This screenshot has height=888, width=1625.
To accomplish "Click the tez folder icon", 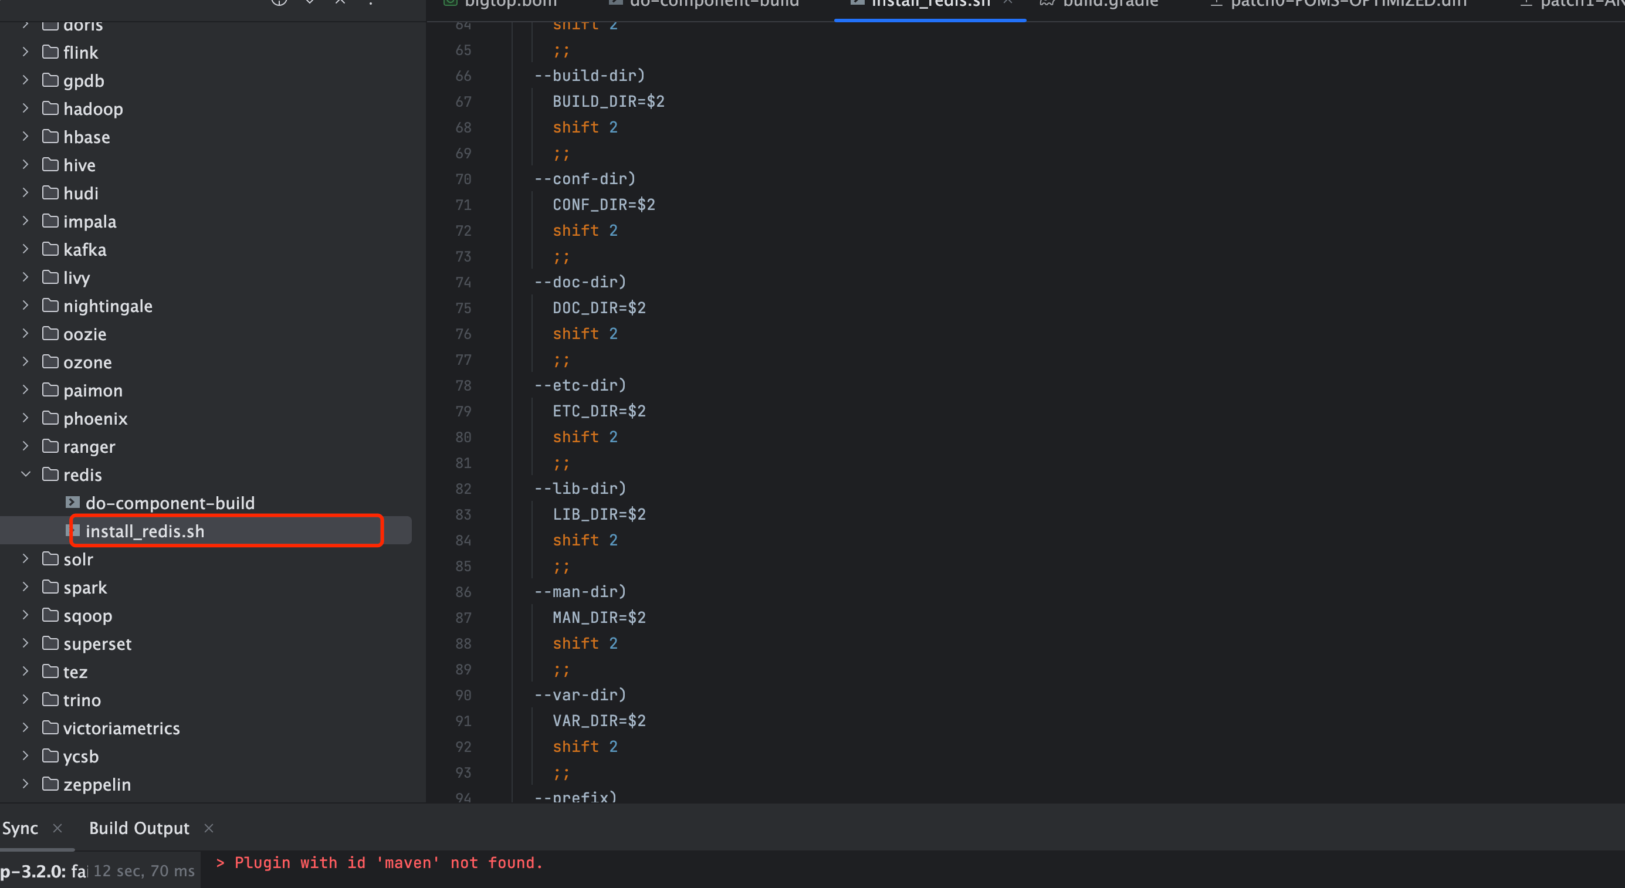I will 50,671.
